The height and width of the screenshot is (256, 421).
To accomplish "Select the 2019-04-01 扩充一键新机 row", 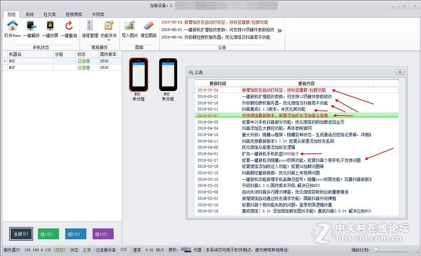I will (x=296, y=154).
